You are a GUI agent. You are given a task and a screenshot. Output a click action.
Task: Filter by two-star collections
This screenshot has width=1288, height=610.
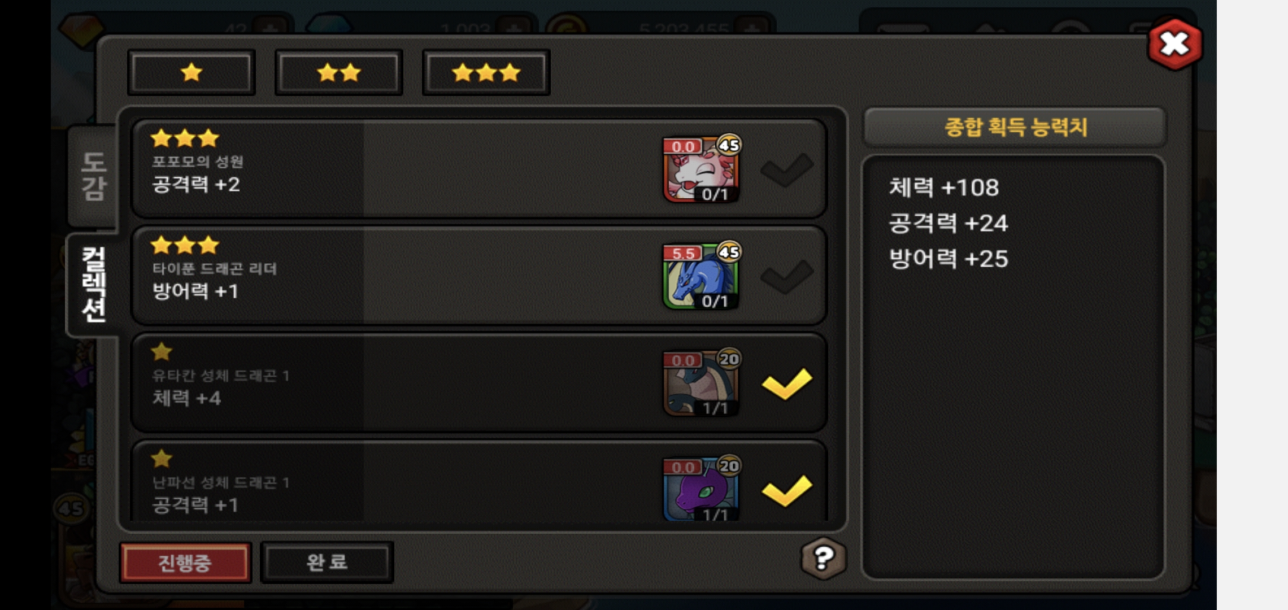(339, 72)
